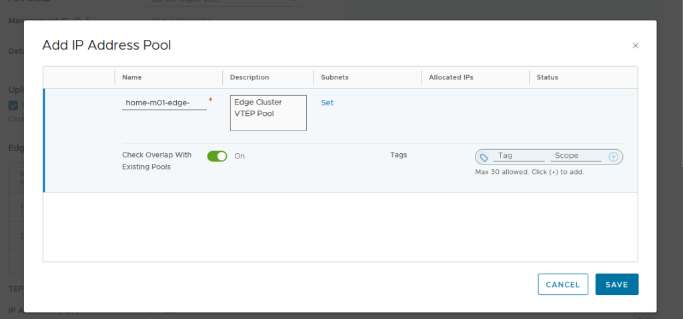Click the Tag input field
Viewport: 683px width, 319px height.
coord(518,156)
